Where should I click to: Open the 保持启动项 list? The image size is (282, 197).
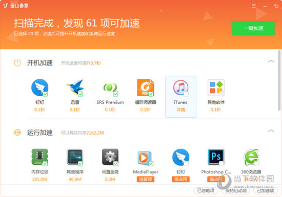[236, 190]
